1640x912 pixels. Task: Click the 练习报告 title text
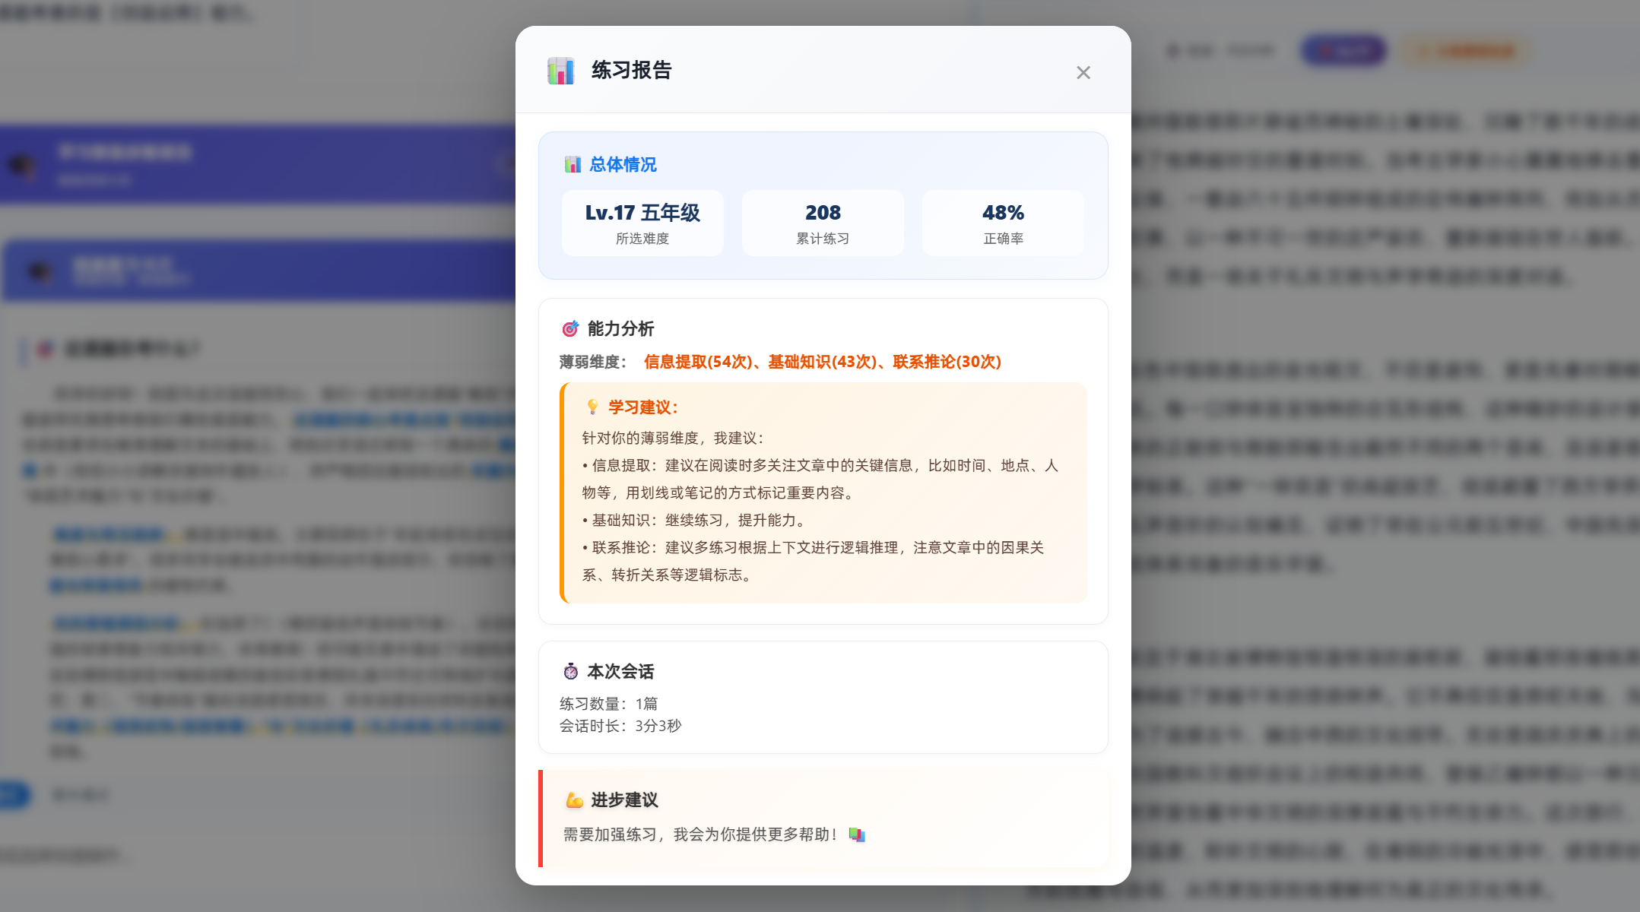(x=632, y=71)
